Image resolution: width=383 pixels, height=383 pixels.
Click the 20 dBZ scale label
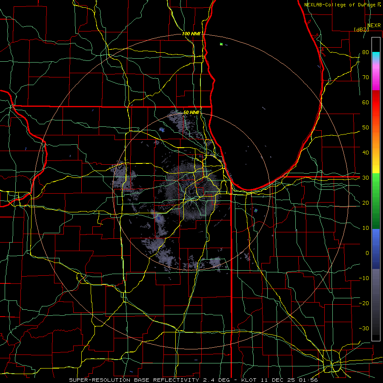366,203
